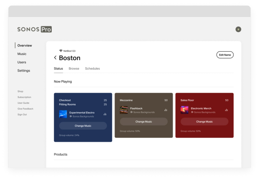Click the Sonos Pro logo

click(x=34, y=29)
